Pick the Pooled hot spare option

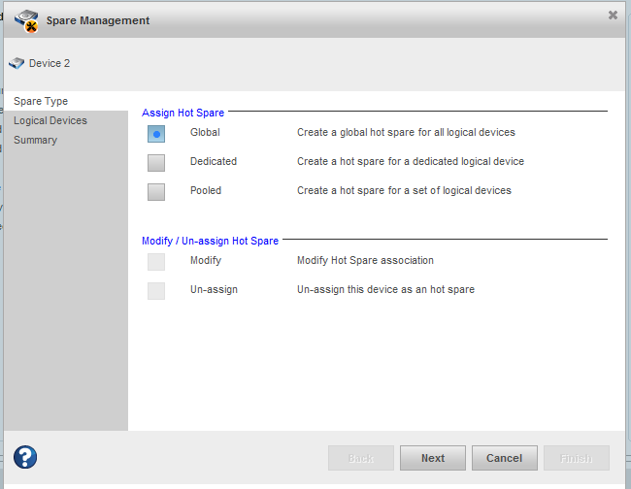point(156,191)
